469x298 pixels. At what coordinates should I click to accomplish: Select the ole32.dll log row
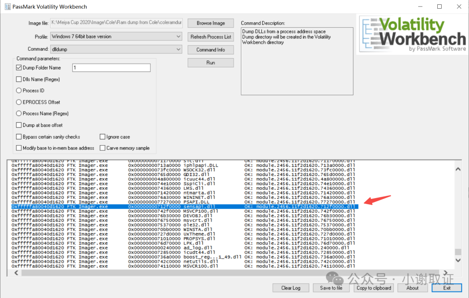coord(183,225)
